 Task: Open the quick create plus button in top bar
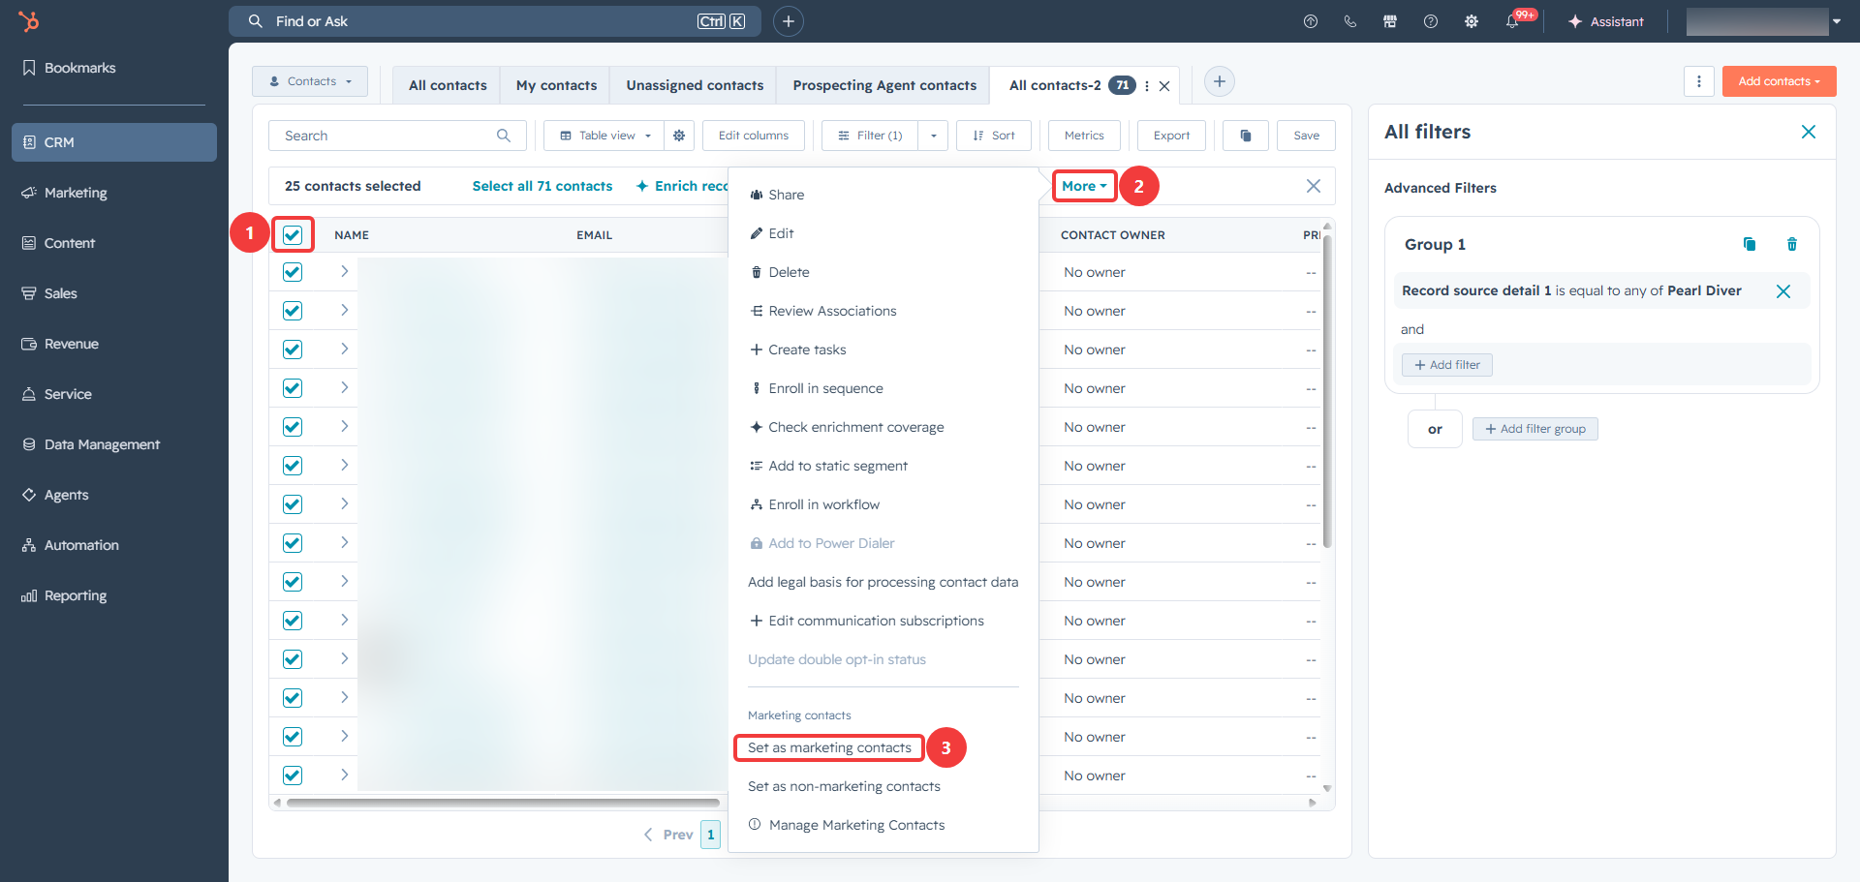click(789, 21)
